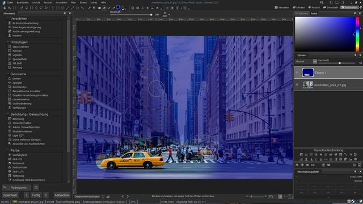The height and width of the screenshot is (204, 363).
Task: Click the plus icon to add layer
Action: [302, 165]
